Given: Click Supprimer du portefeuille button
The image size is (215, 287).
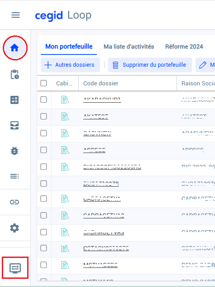Looking at the screenshot, I should click(150, 65).
